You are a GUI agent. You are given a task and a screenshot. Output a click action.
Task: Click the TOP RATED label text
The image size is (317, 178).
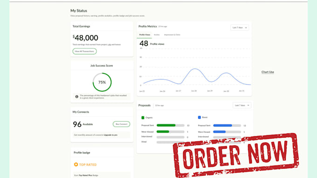pyautogui.click(x=88, y=165)
